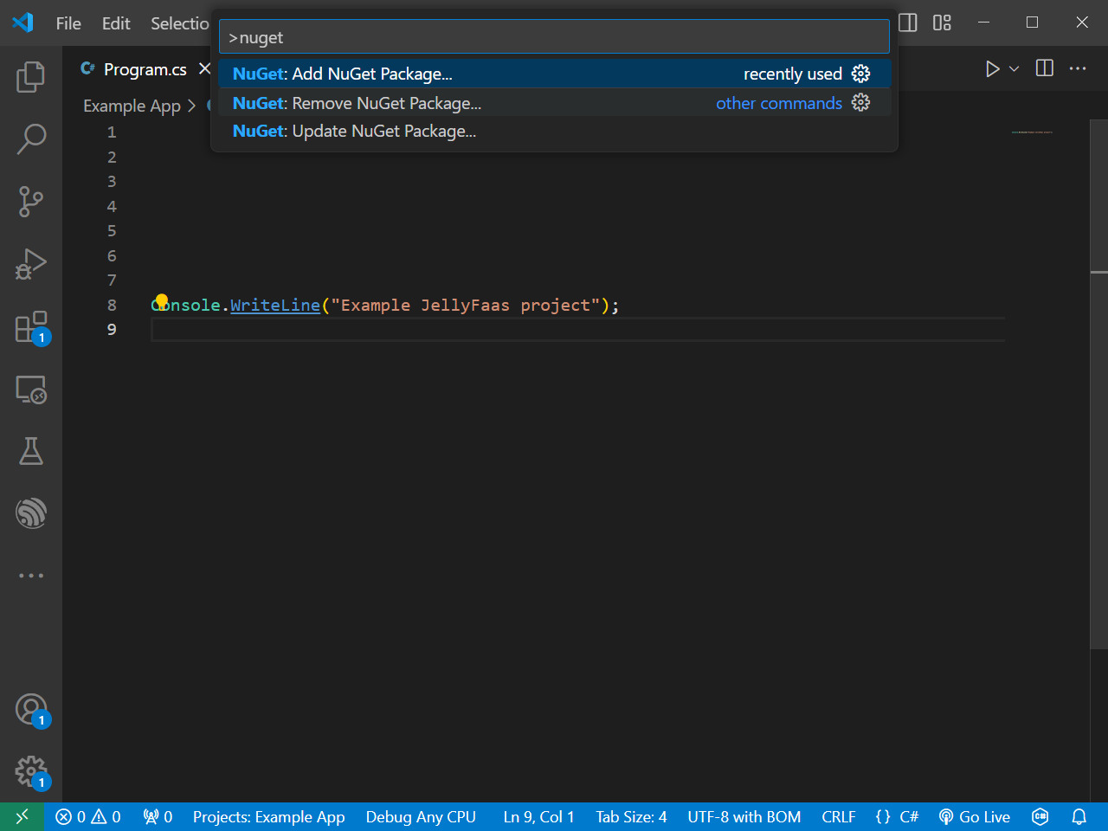Click the curly braces status item
The image size is (1108, 831).
pyautogui.click(x=883, y=816)
